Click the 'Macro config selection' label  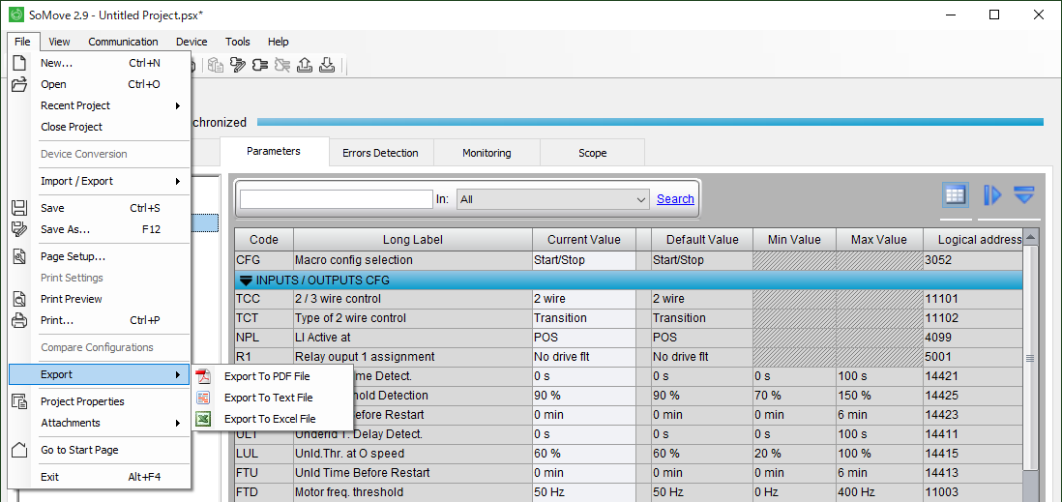click(354, 260)
